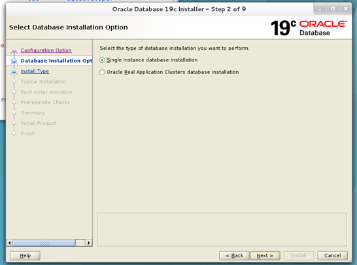The image size is (357, 265).
Task: Click the empty message area at bottom
Action: point(222,230)
